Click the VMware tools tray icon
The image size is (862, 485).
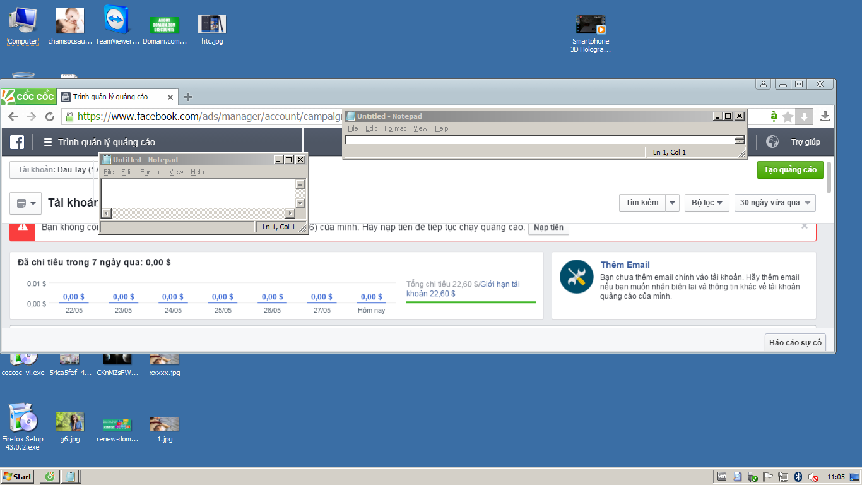(722, 477)
